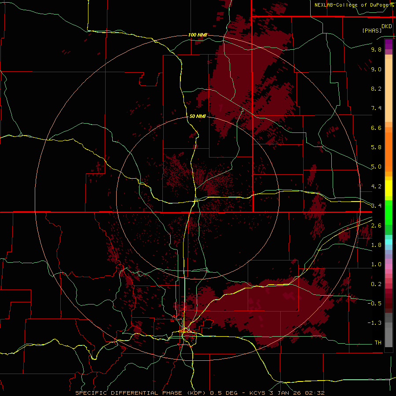Click the 4.2 scale value

[376, 187]
